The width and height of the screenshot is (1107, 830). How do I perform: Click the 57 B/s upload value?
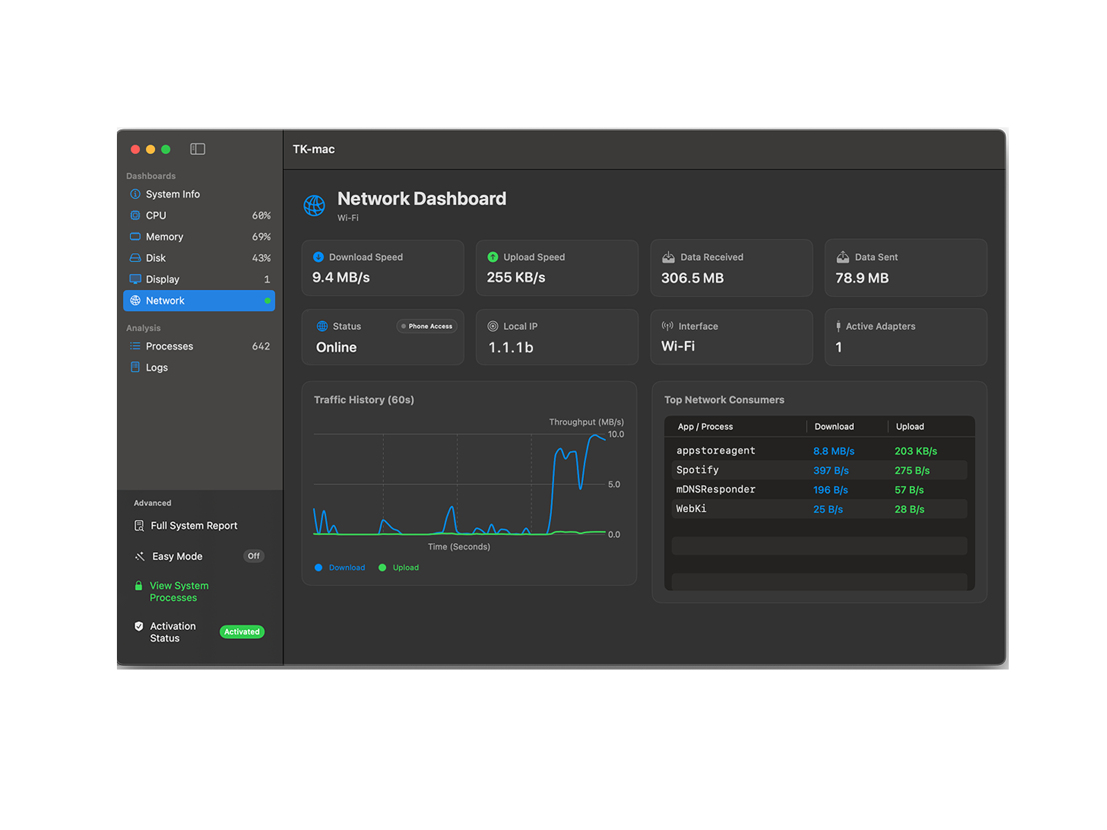[909, 490]
